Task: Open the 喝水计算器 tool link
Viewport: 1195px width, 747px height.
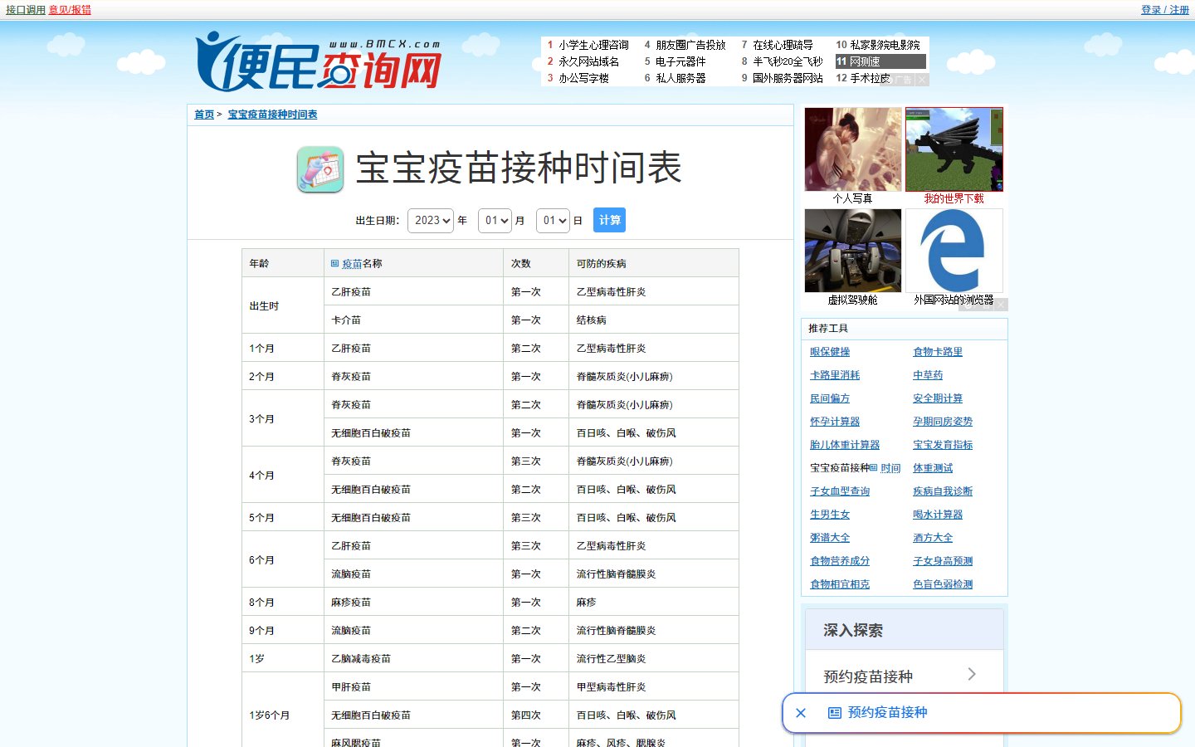Action: click(938, 515)
